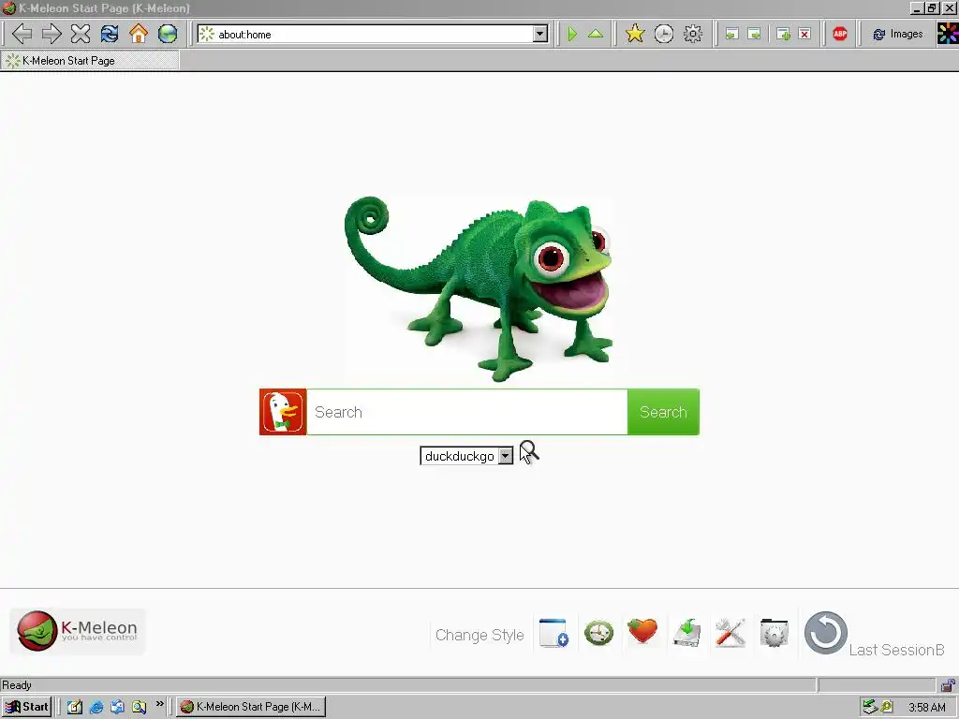
Task: Toggle Images loading button
Action: (898, 35)
